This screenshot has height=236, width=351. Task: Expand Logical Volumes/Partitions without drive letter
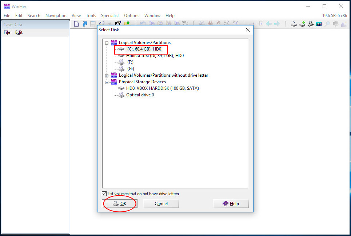coord(107,76)
